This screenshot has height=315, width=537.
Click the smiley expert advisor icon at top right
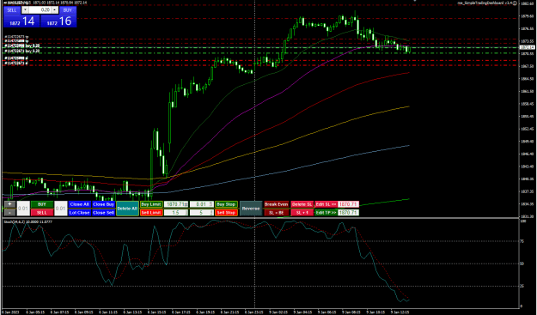(516, 3)
